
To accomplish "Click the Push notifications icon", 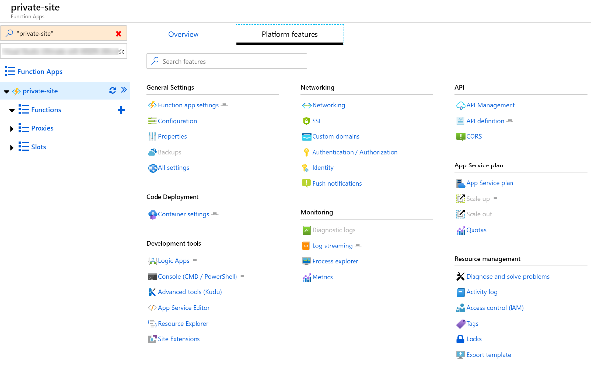I will [x=307, y=184].
